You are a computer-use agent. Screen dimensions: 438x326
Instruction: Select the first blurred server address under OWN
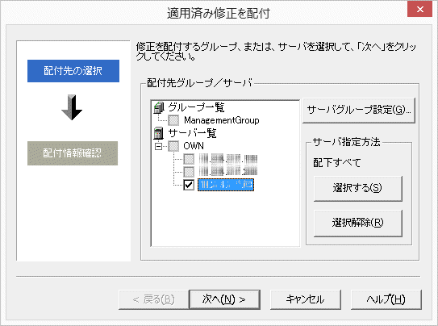(228, 159)
